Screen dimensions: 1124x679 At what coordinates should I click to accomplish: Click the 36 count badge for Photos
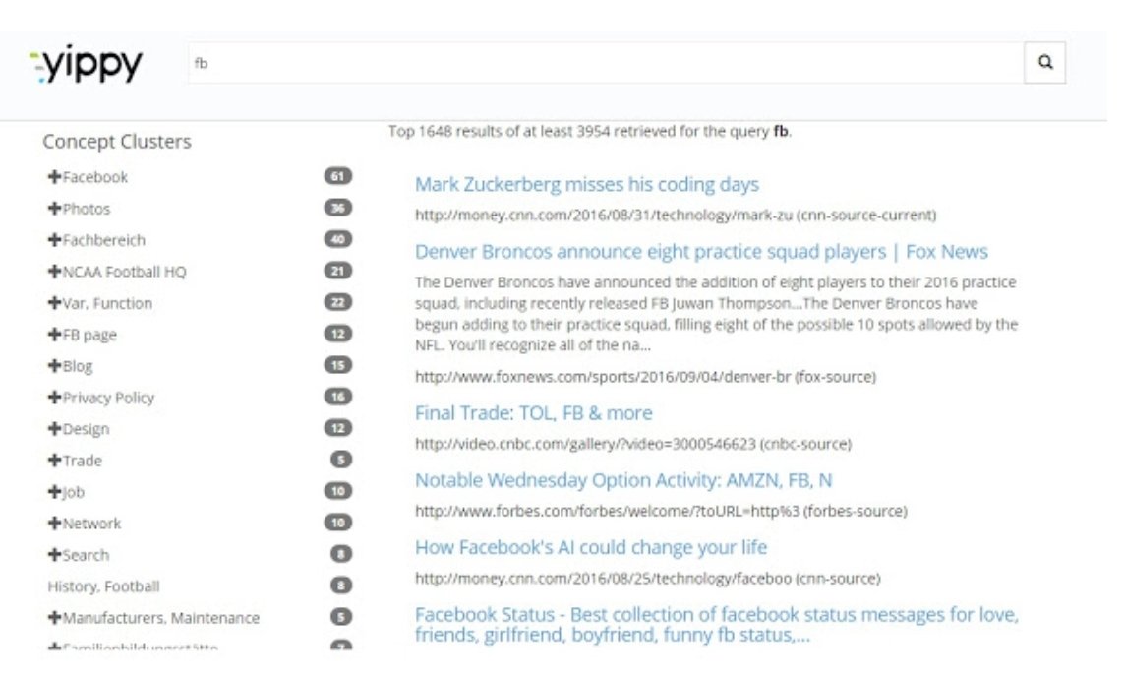click(x=338, y=208)
